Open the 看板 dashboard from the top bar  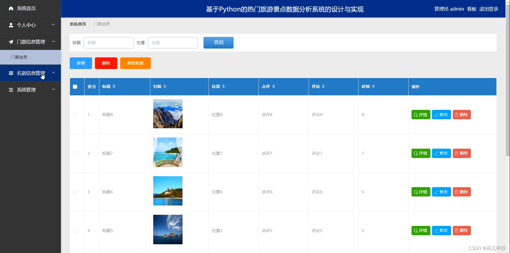pos(471,9)
